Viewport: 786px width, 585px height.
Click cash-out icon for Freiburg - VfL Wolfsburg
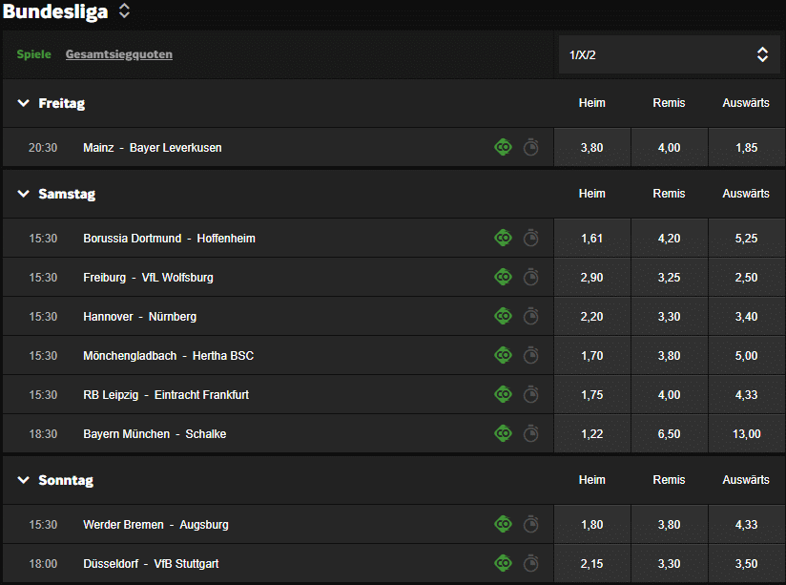503,277
